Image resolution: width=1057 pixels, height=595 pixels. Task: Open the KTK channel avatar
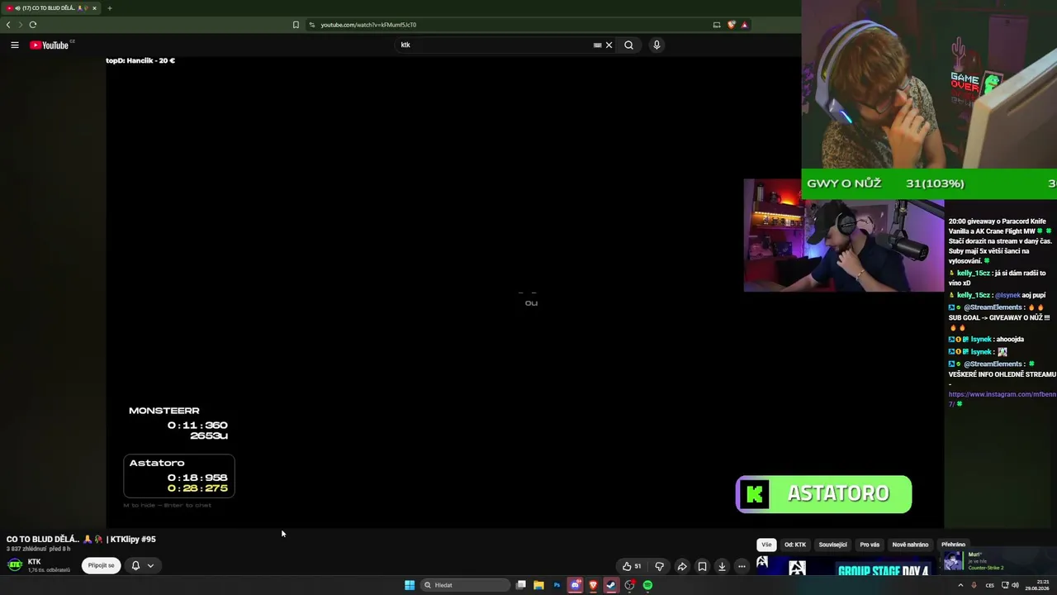(15, 565)
